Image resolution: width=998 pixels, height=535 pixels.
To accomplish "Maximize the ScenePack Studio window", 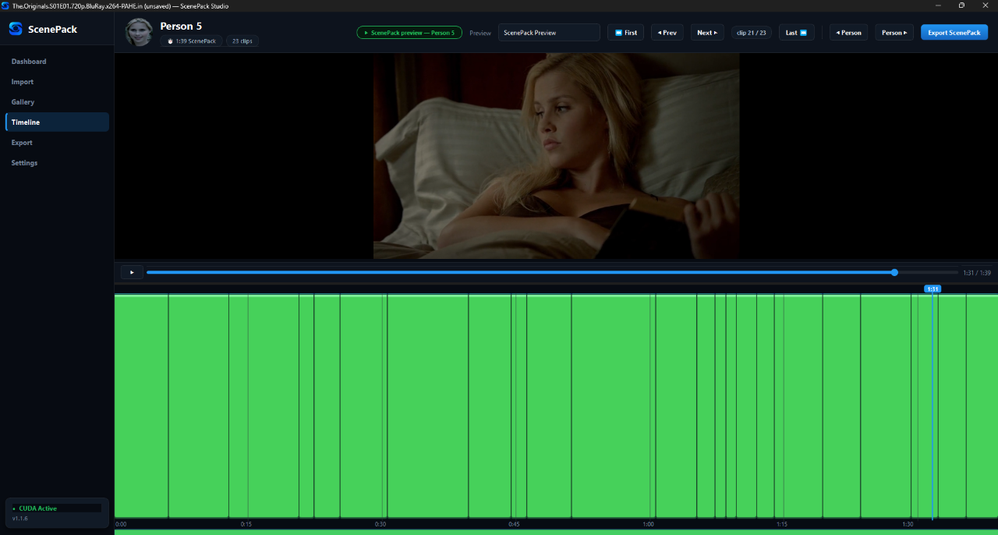I will pyautogui.click(x=961, y=5).
